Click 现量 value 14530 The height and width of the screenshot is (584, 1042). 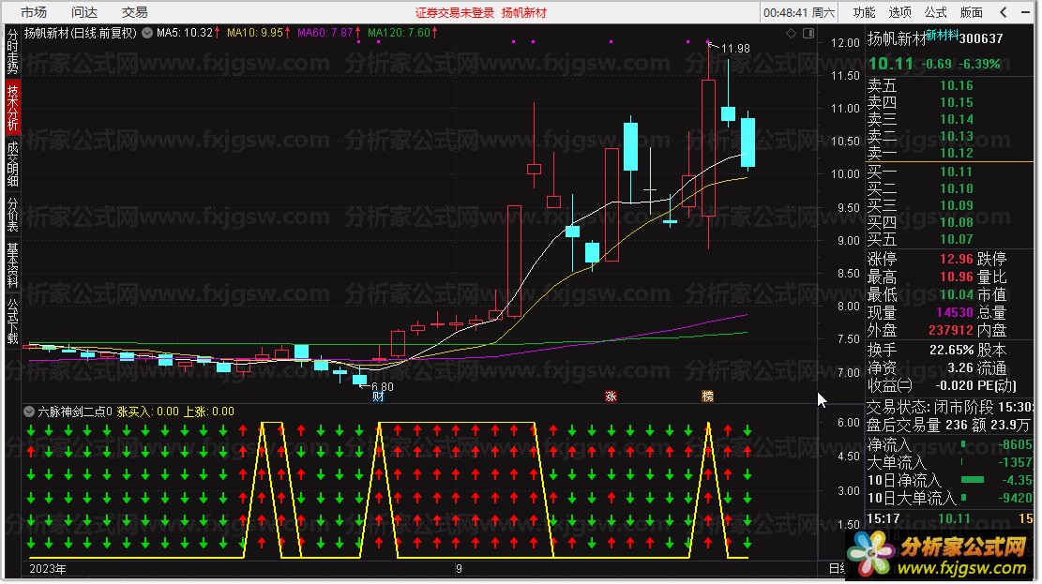(x=955, y=313)
